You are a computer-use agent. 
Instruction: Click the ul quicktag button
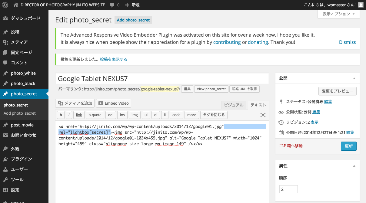point(146,115)
